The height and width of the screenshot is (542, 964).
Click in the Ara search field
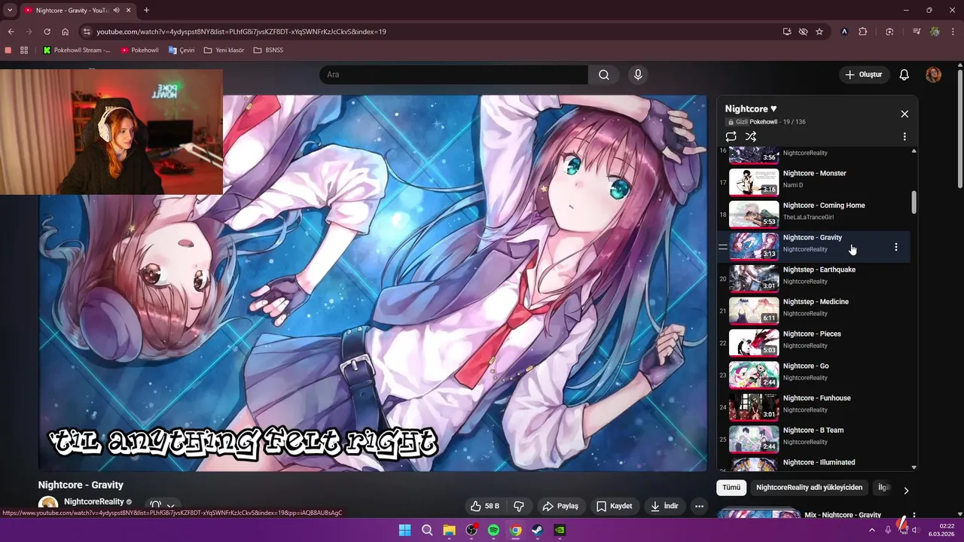(x=453, y=75)
